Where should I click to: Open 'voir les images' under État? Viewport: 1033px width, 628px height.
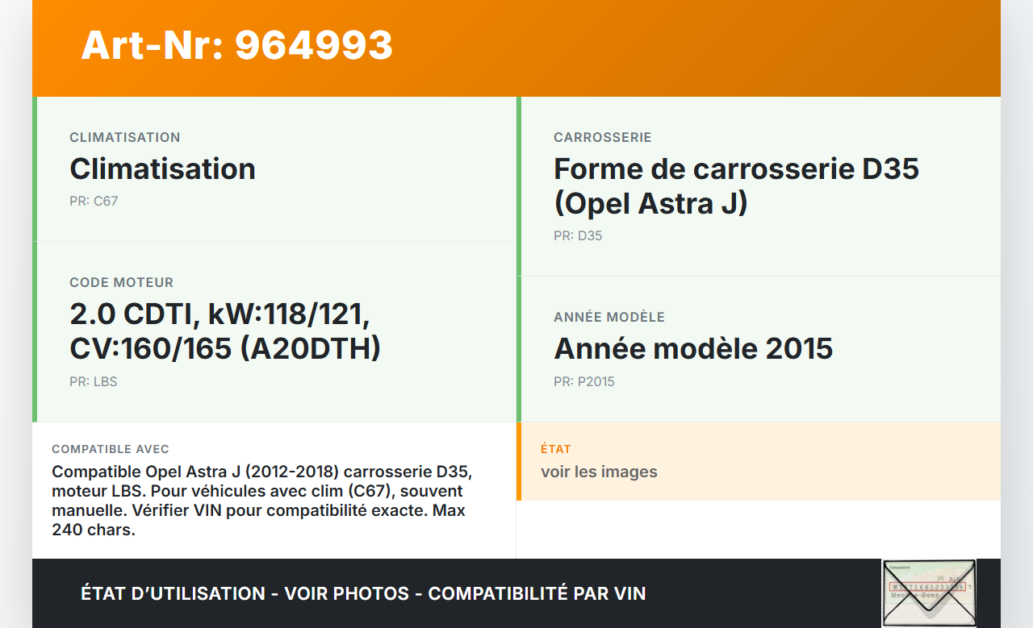coord(600,472)
